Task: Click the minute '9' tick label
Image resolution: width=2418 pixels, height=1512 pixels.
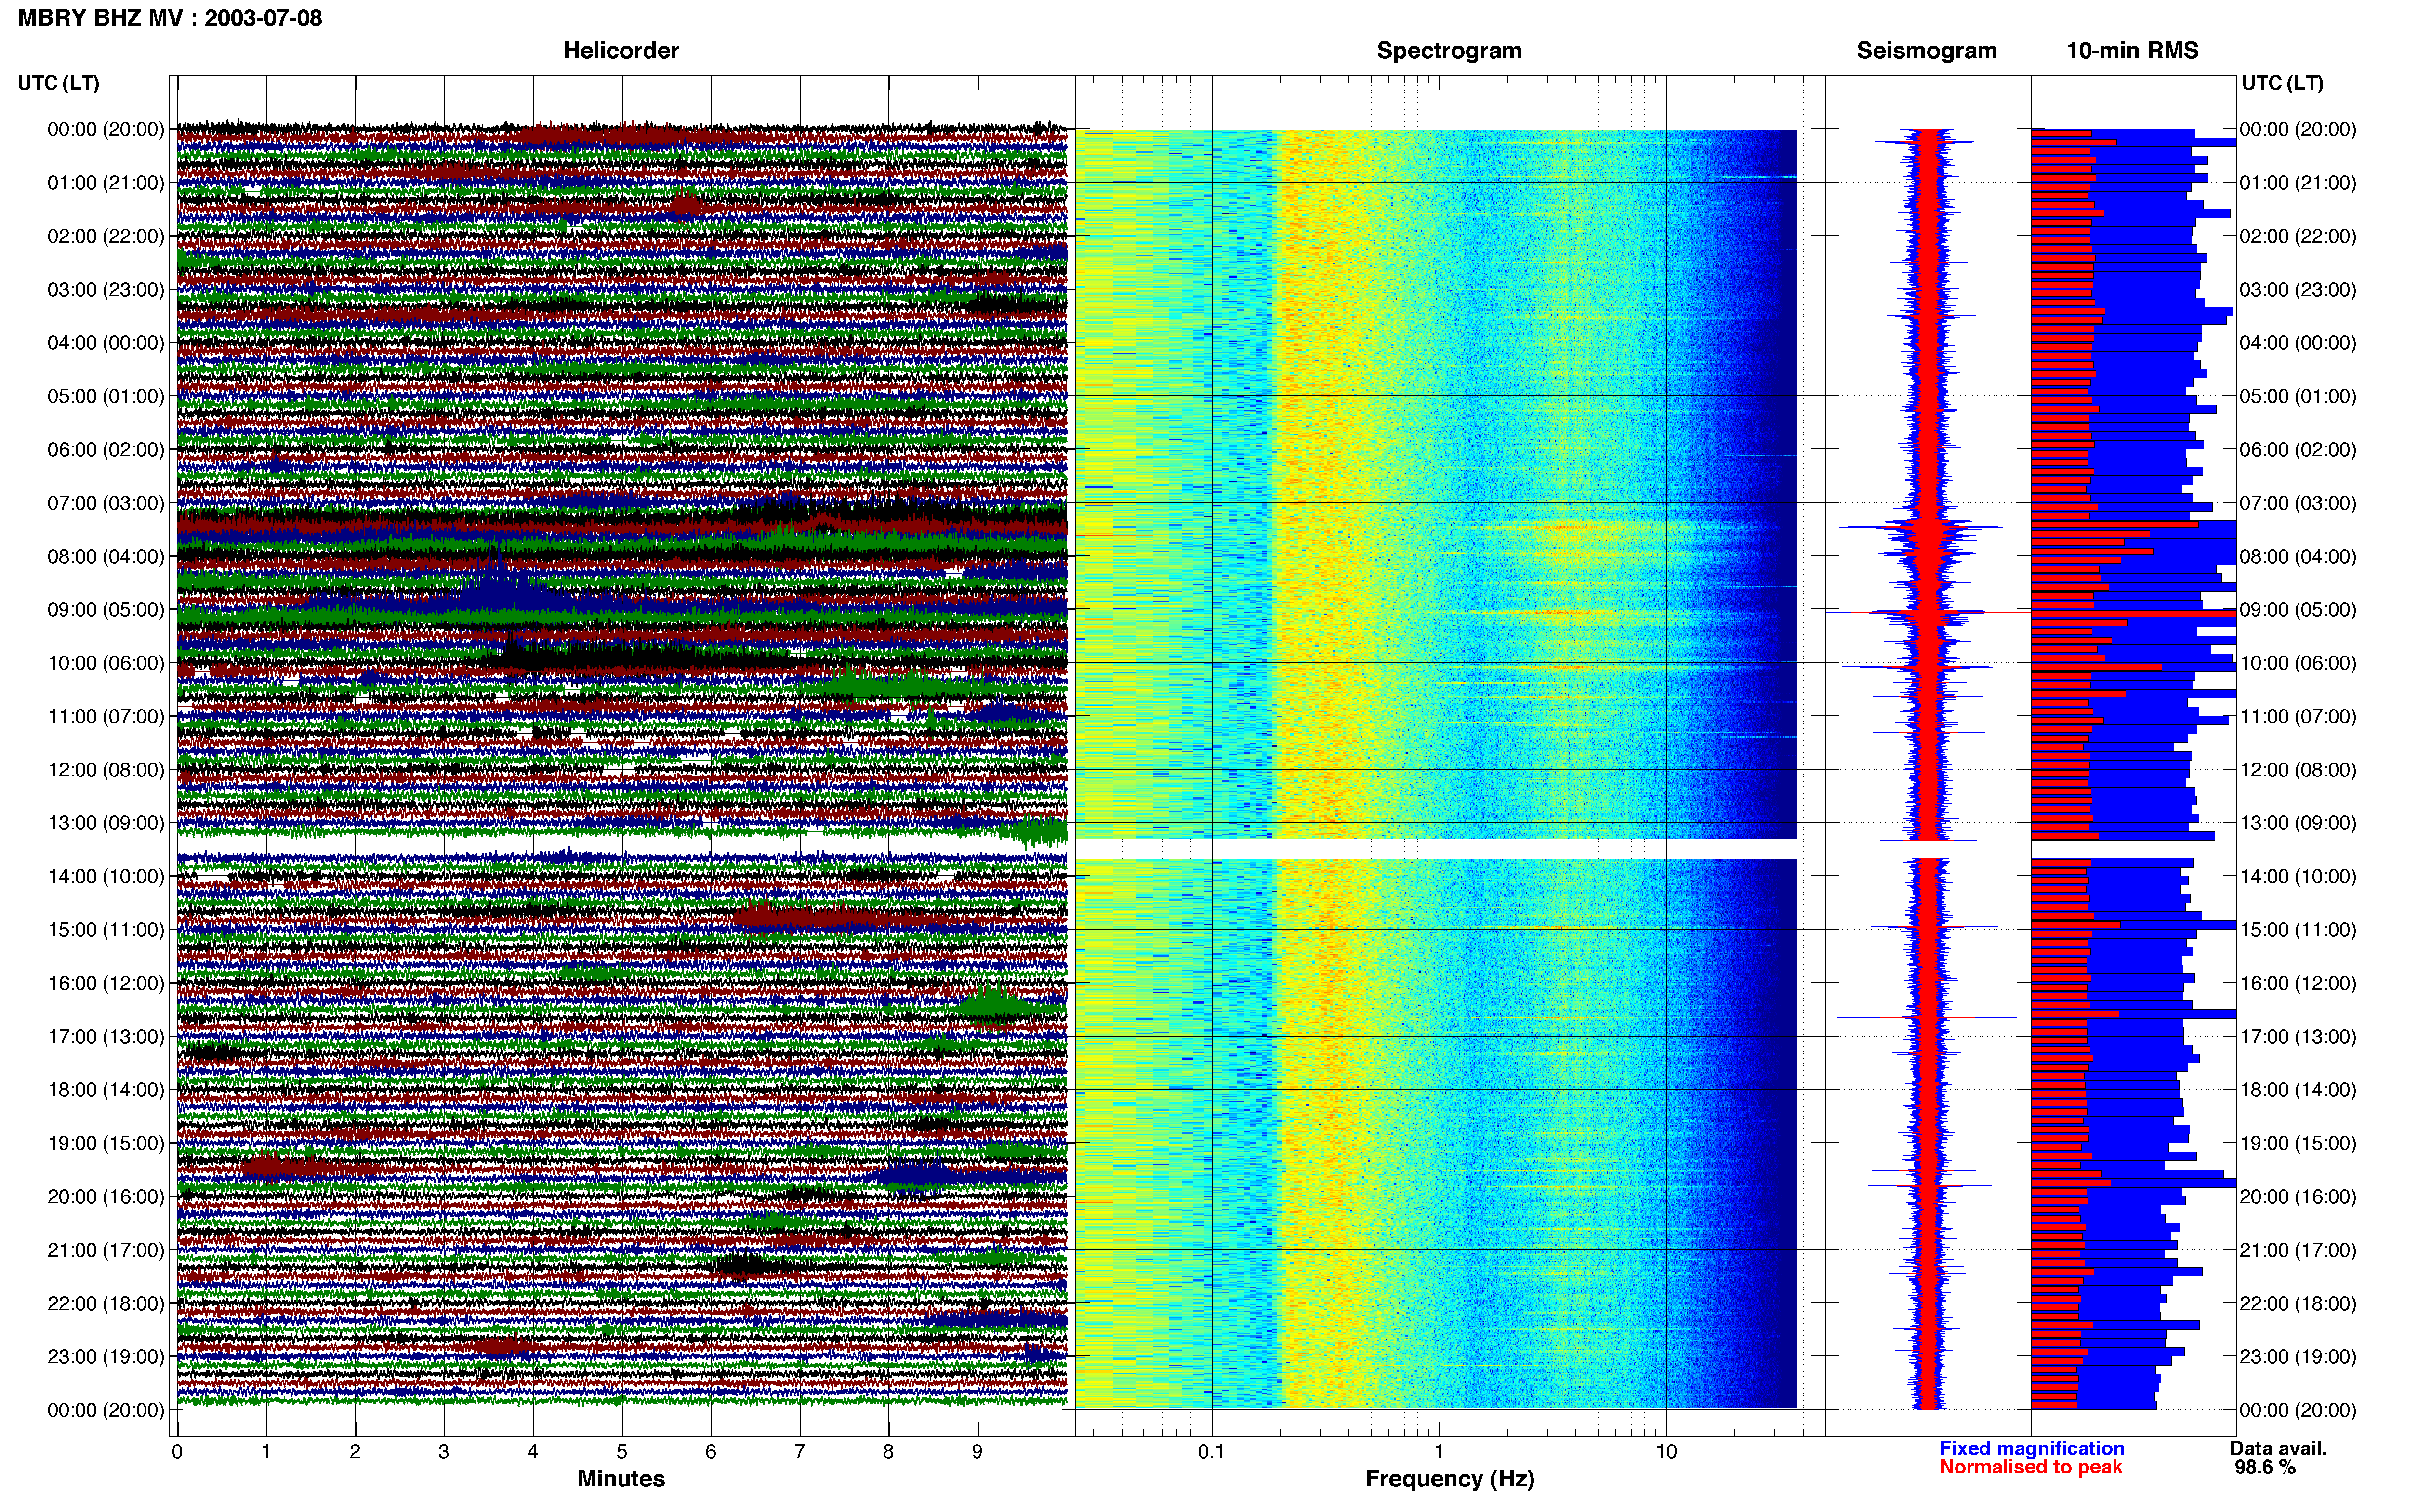Action: click(977, 1452)
